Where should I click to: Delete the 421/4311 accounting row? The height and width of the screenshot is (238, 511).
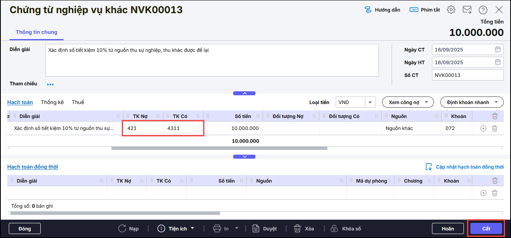[x=495, y=128]
